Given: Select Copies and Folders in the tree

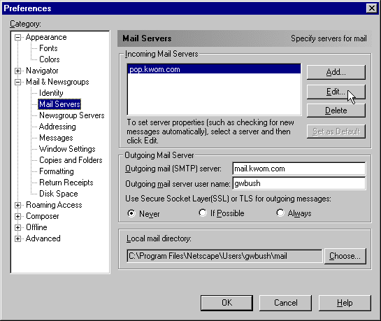Looking at the screenshot, I should (71, 160).
